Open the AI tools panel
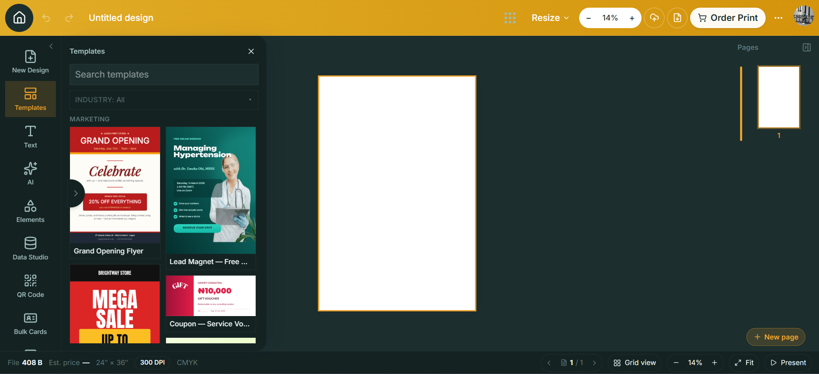 tap(30, 174)
